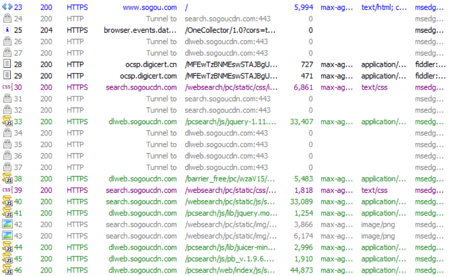This screenshot has height=276, width=459.
Task: Click body size 44,873
Action: (x=302, y=270)
